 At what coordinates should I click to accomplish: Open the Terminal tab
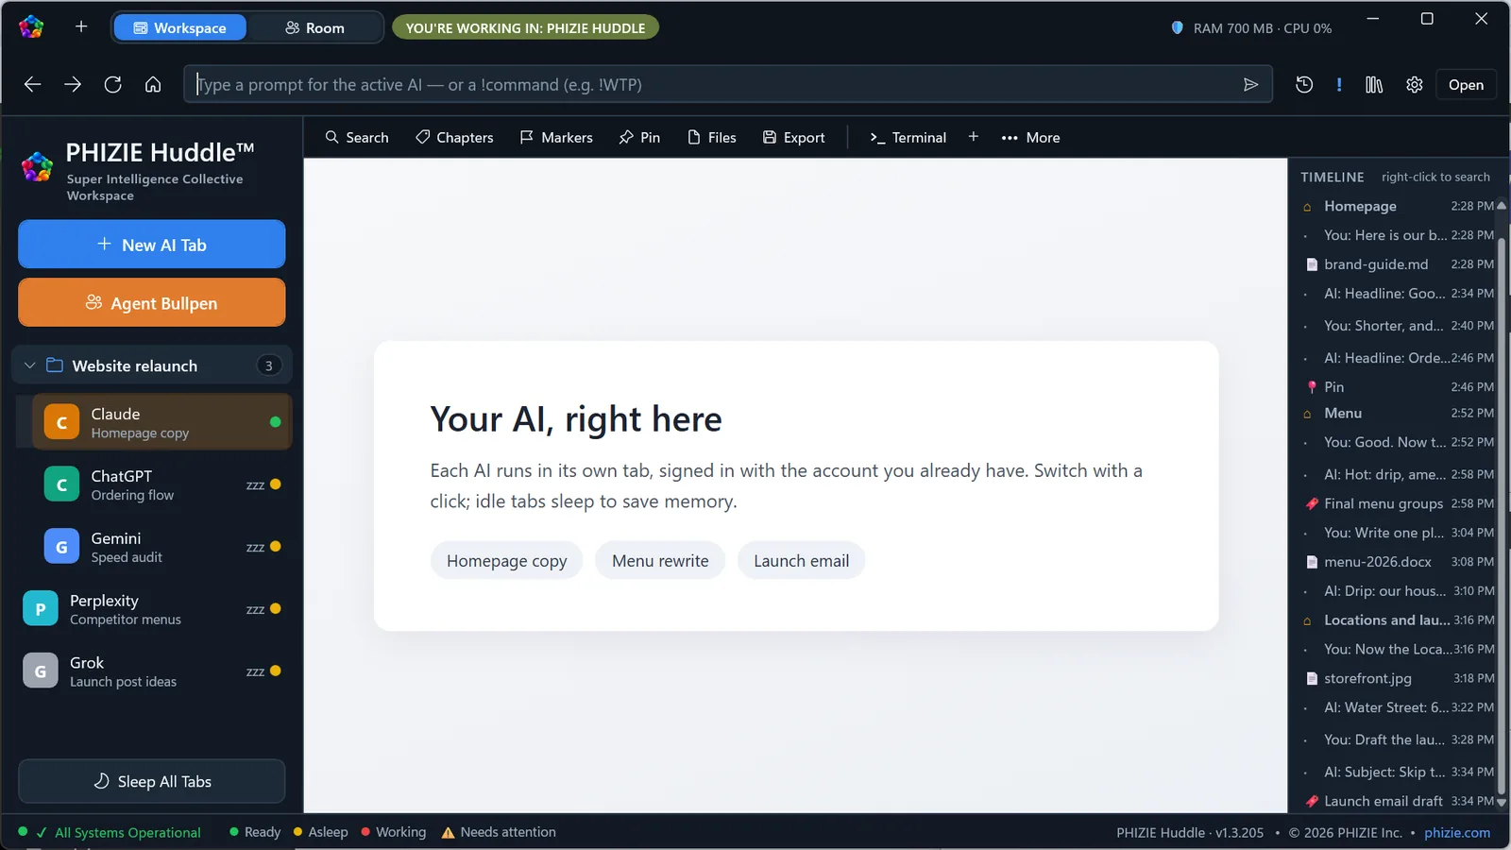pyautogui.click(x=908, y=137)
